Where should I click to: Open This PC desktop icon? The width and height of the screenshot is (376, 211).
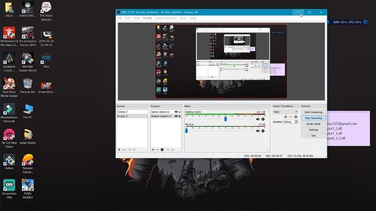(28, 111)
